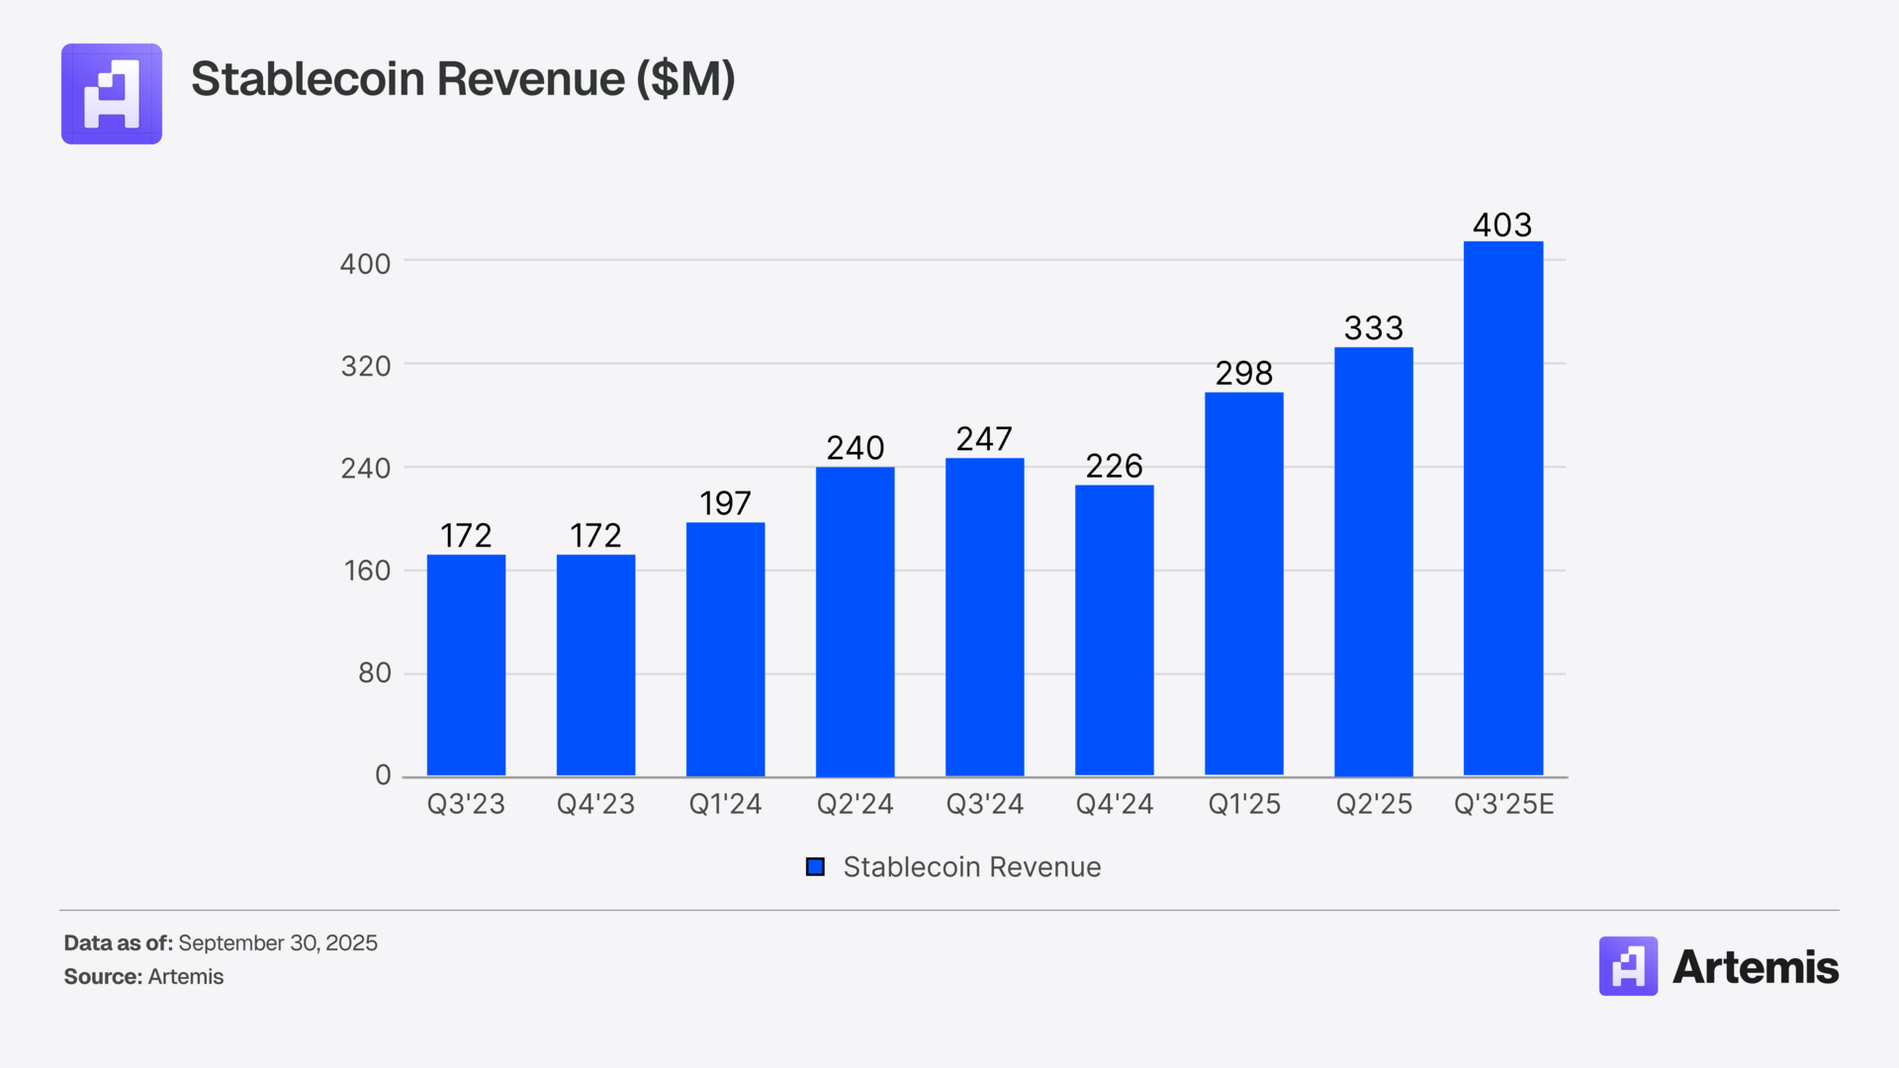Click the Artemis wordmark at bottom right
The width and height of the screenshot is (1899, 1068).
(x=1755, y=967)
